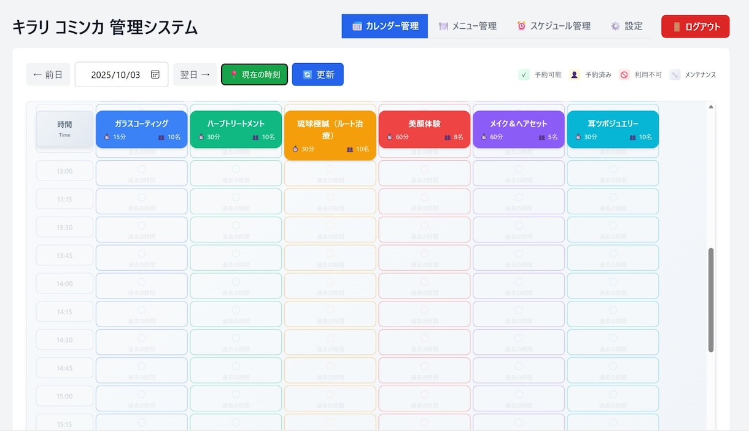Select 琉球極鍼 slot circle at 13:30
Viewport: 749px width, 431px height.
point(330,225)
